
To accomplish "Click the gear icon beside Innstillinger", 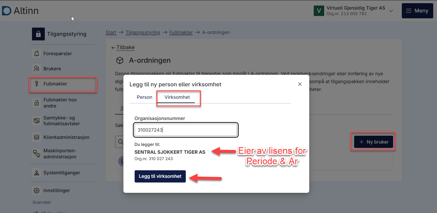I will click(x=37, y=191).
